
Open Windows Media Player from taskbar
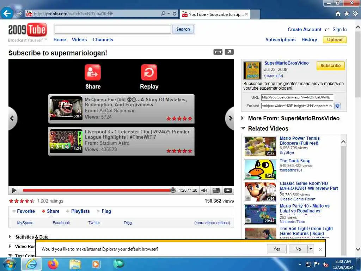96,264
